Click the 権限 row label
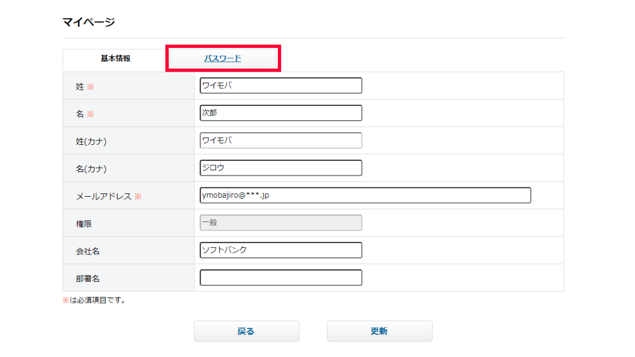 [x=84, y=224]
